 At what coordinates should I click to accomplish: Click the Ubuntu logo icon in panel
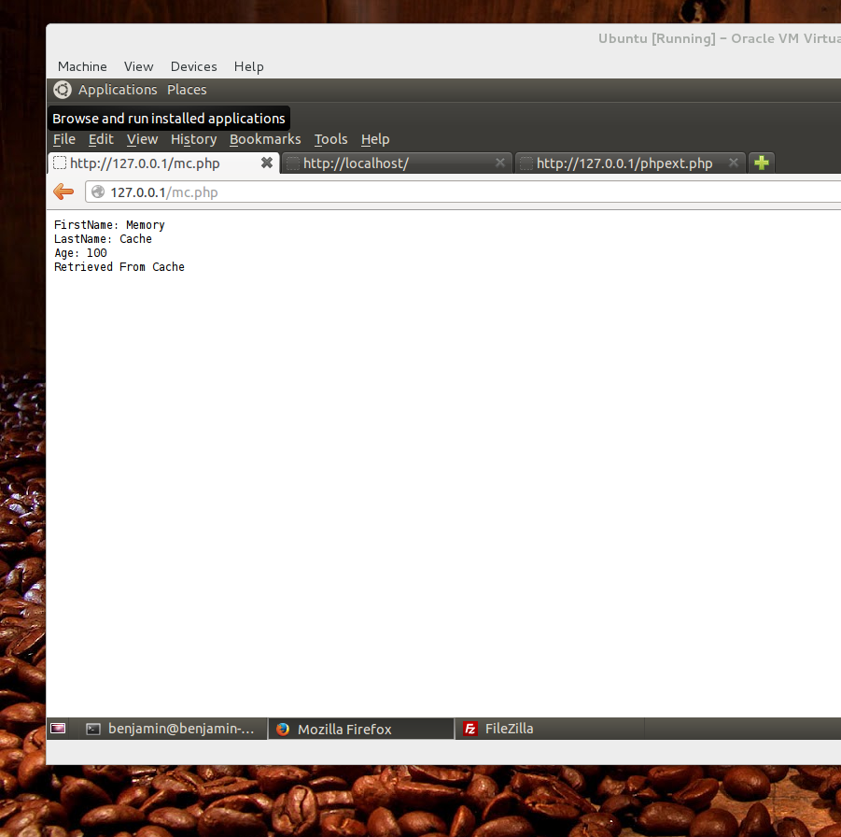click(63, 90)
